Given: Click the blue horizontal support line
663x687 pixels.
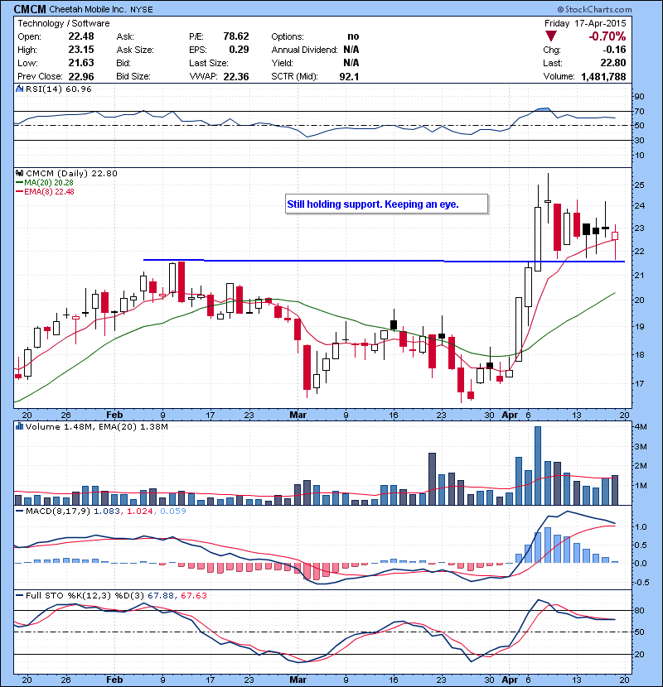Looking at the screenshot, I should point(384,261).
